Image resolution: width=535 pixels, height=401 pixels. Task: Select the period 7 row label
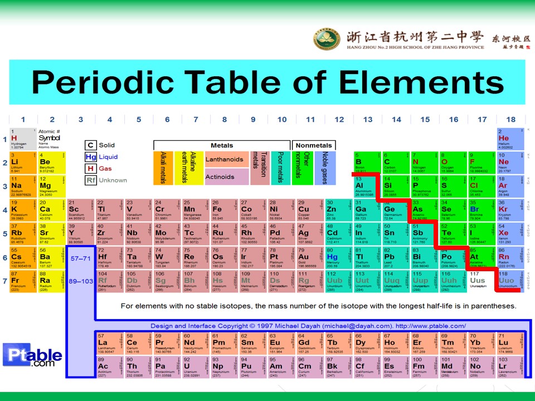(x=5, y=281)
